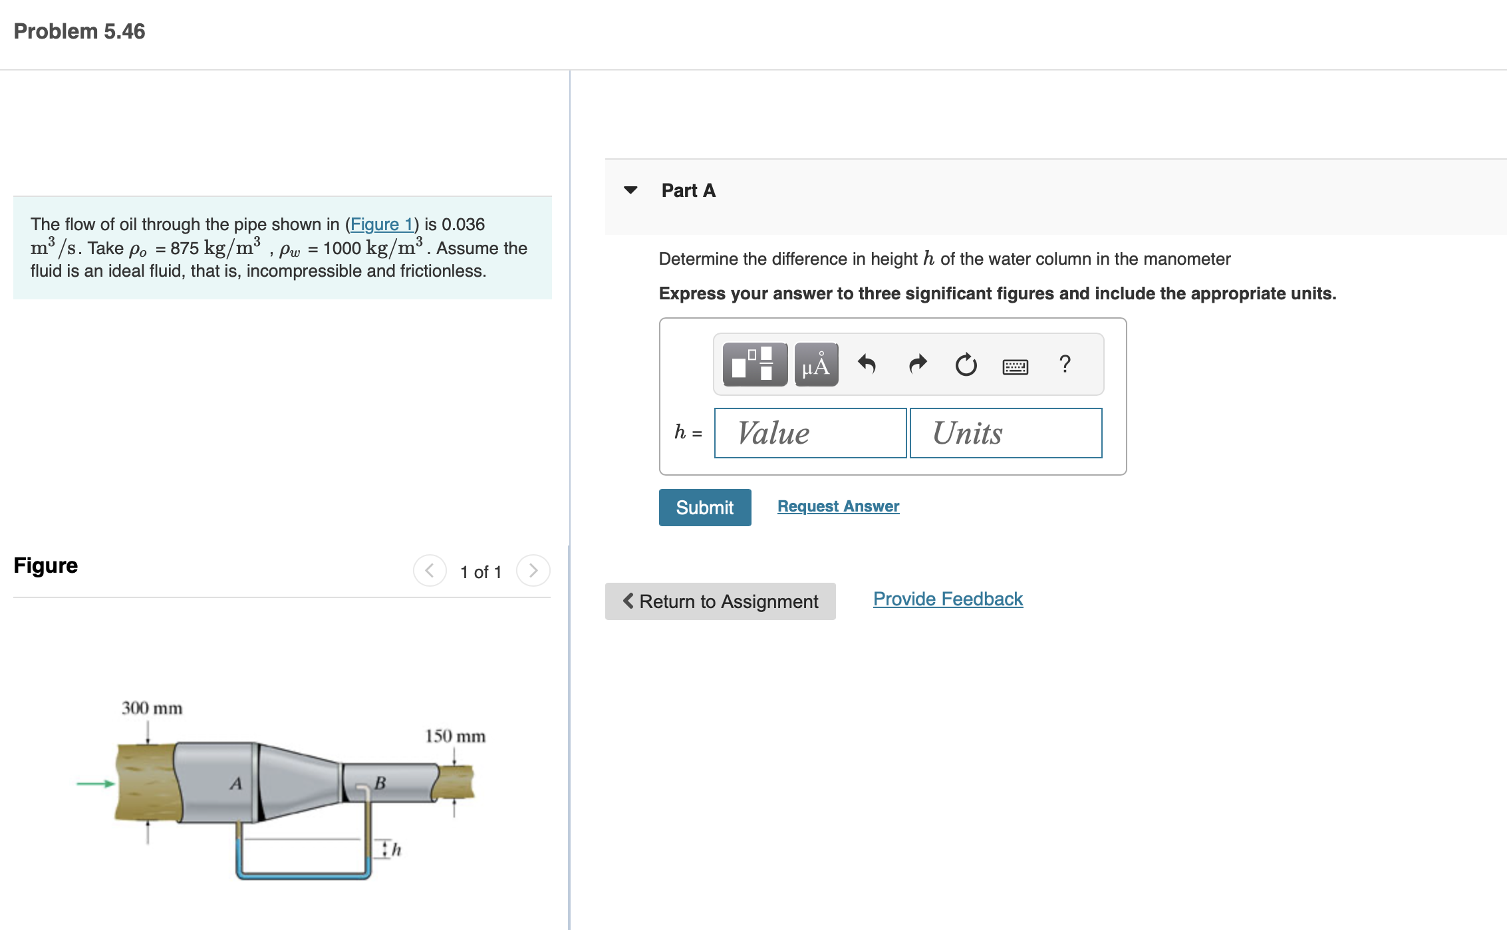
Task: Go back to the previous figure
Action: coord(430,570)
